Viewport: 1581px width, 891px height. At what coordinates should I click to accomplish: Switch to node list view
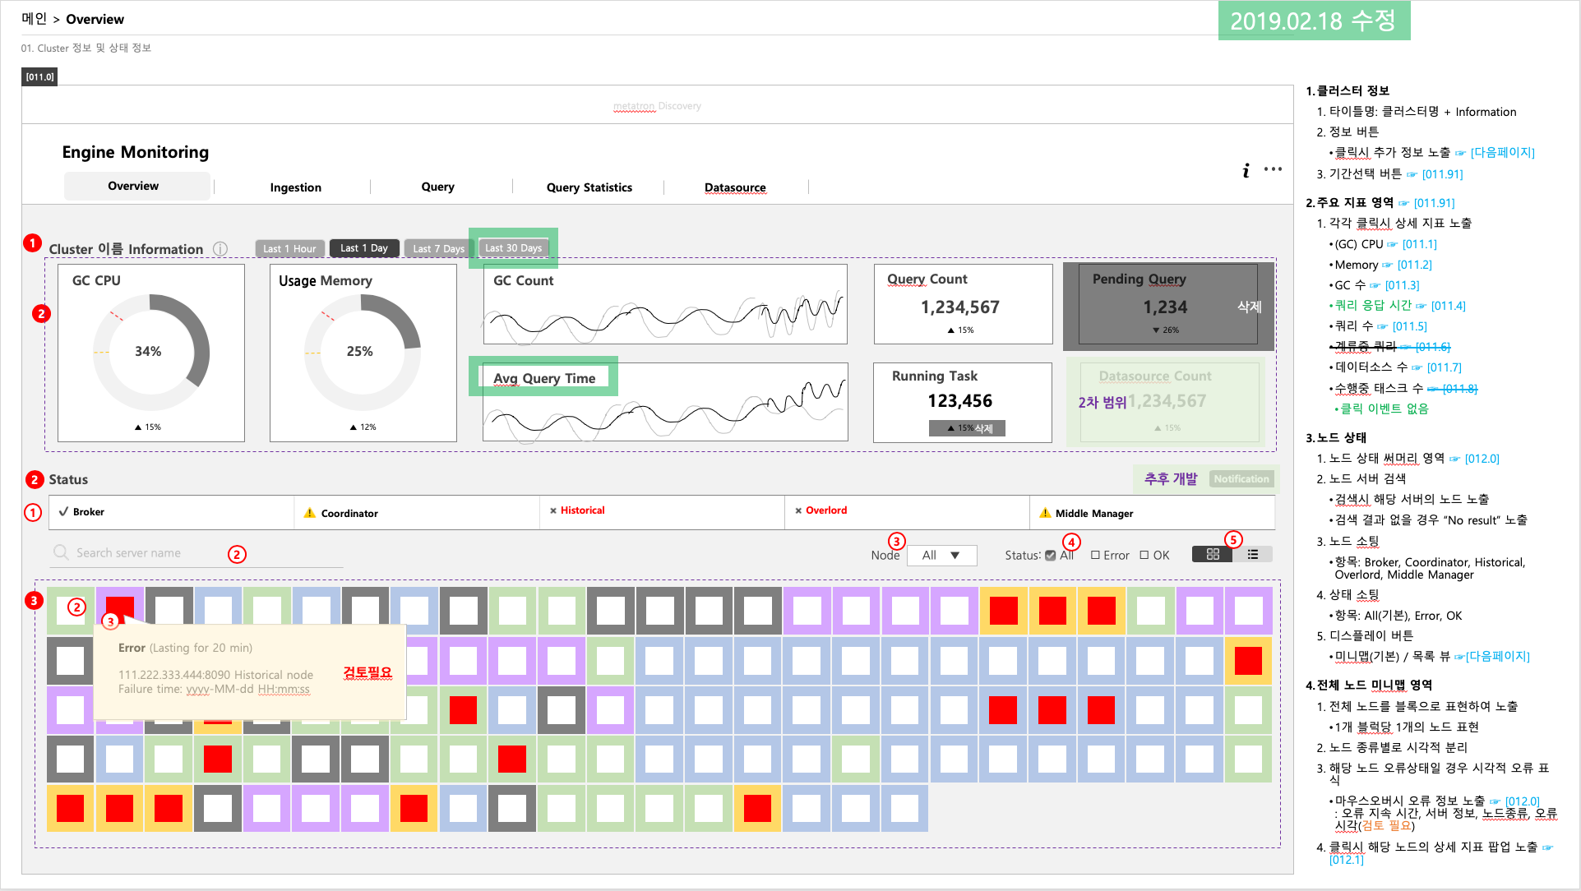pyautogui.click(x=1252, y=554)
